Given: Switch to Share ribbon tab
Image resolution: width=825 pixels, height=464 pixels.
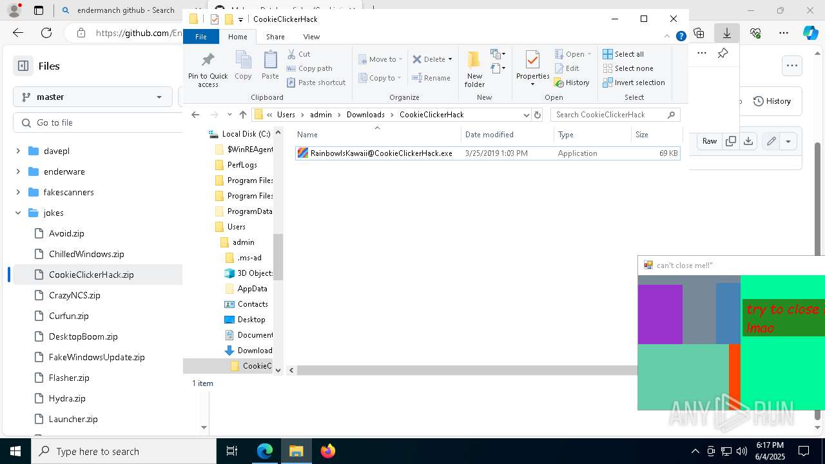Looking at the screenshot, I should (275, 37).
